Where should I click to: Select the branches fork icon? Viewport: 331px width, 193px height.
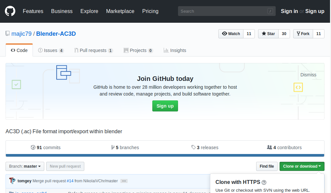(113, 147)
